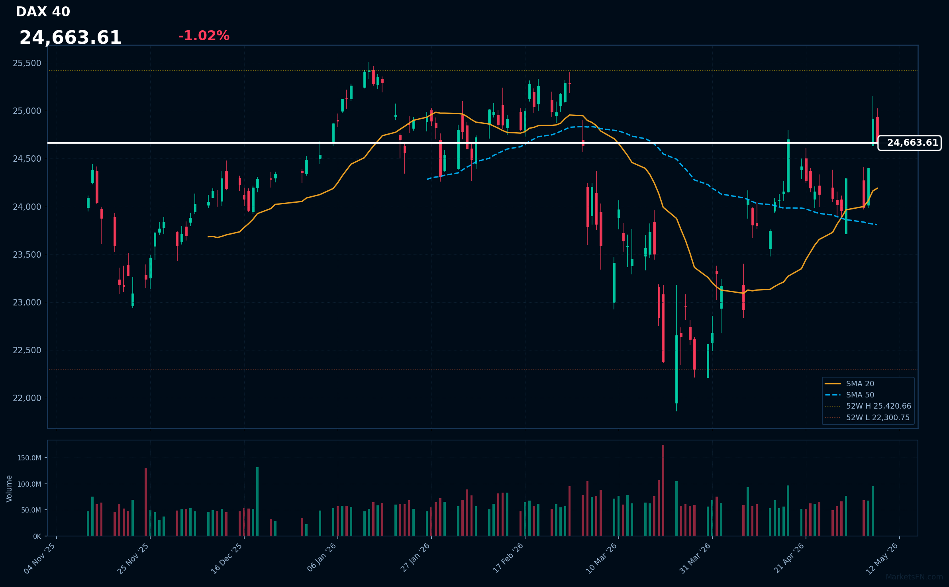
Task: Click the 25,000 y-axis label
Action: tap(27, 111)
